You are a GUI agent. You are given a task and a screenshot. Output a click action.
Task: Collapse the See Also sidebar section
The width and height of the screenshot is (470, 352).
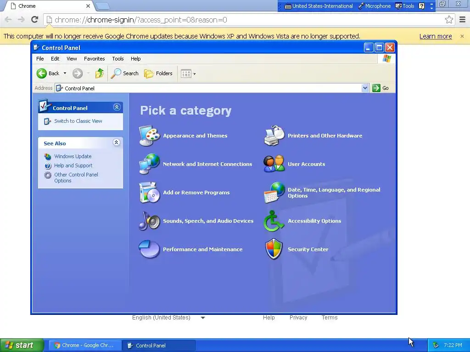click(116, 143)
